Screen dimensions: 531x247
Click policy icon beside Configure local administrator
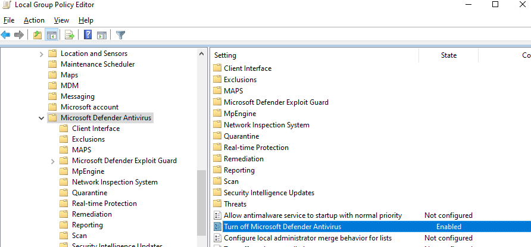tap(217, 238)
